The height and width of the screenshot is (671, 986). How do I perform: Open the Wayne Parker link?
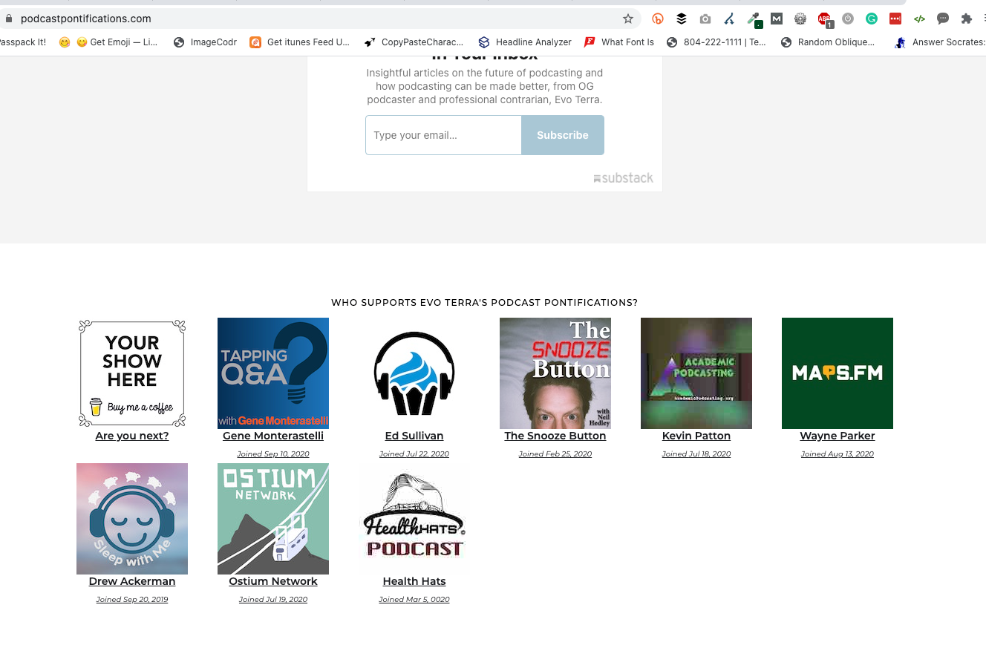(838, 436)
